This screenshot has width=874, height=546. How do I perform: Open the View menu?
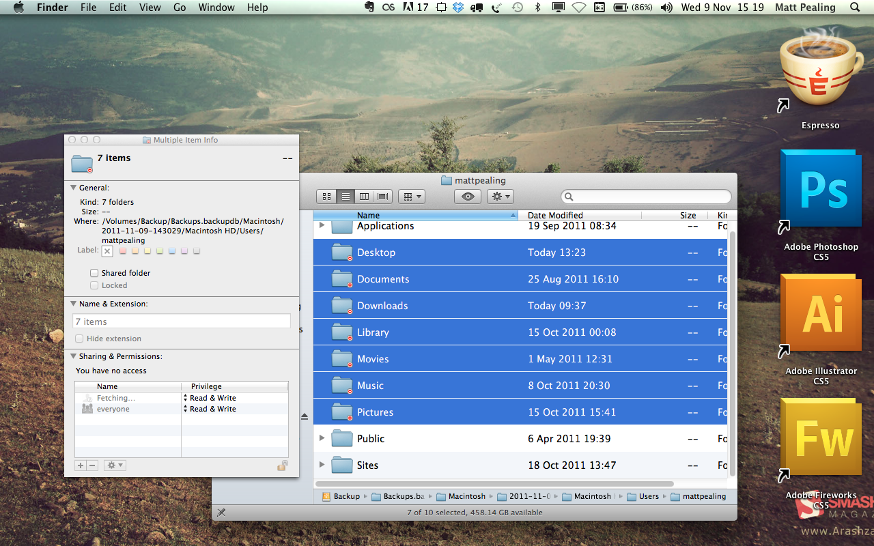(150, 8)
